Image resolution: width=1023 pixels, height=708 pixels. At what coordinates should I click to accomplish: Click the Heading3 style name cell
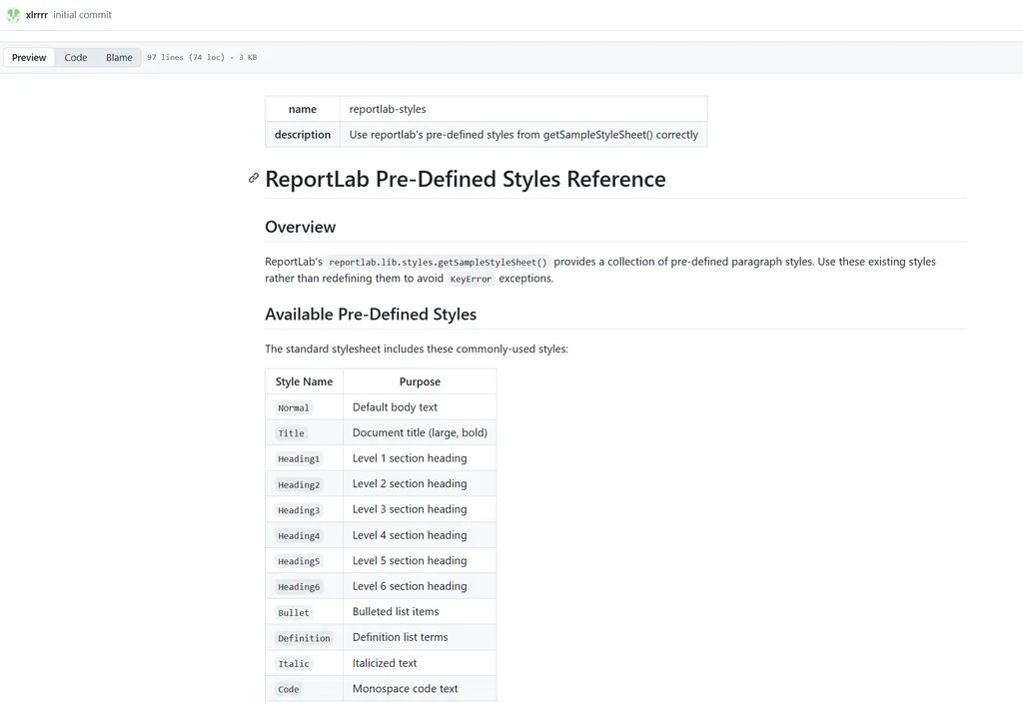304,510
